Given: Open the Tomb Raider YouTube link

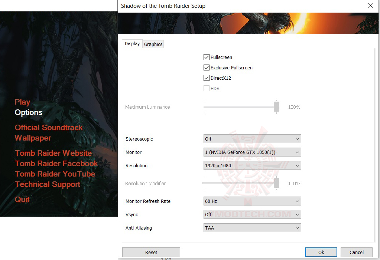Looking at the screenshot, I should point(55,174).
